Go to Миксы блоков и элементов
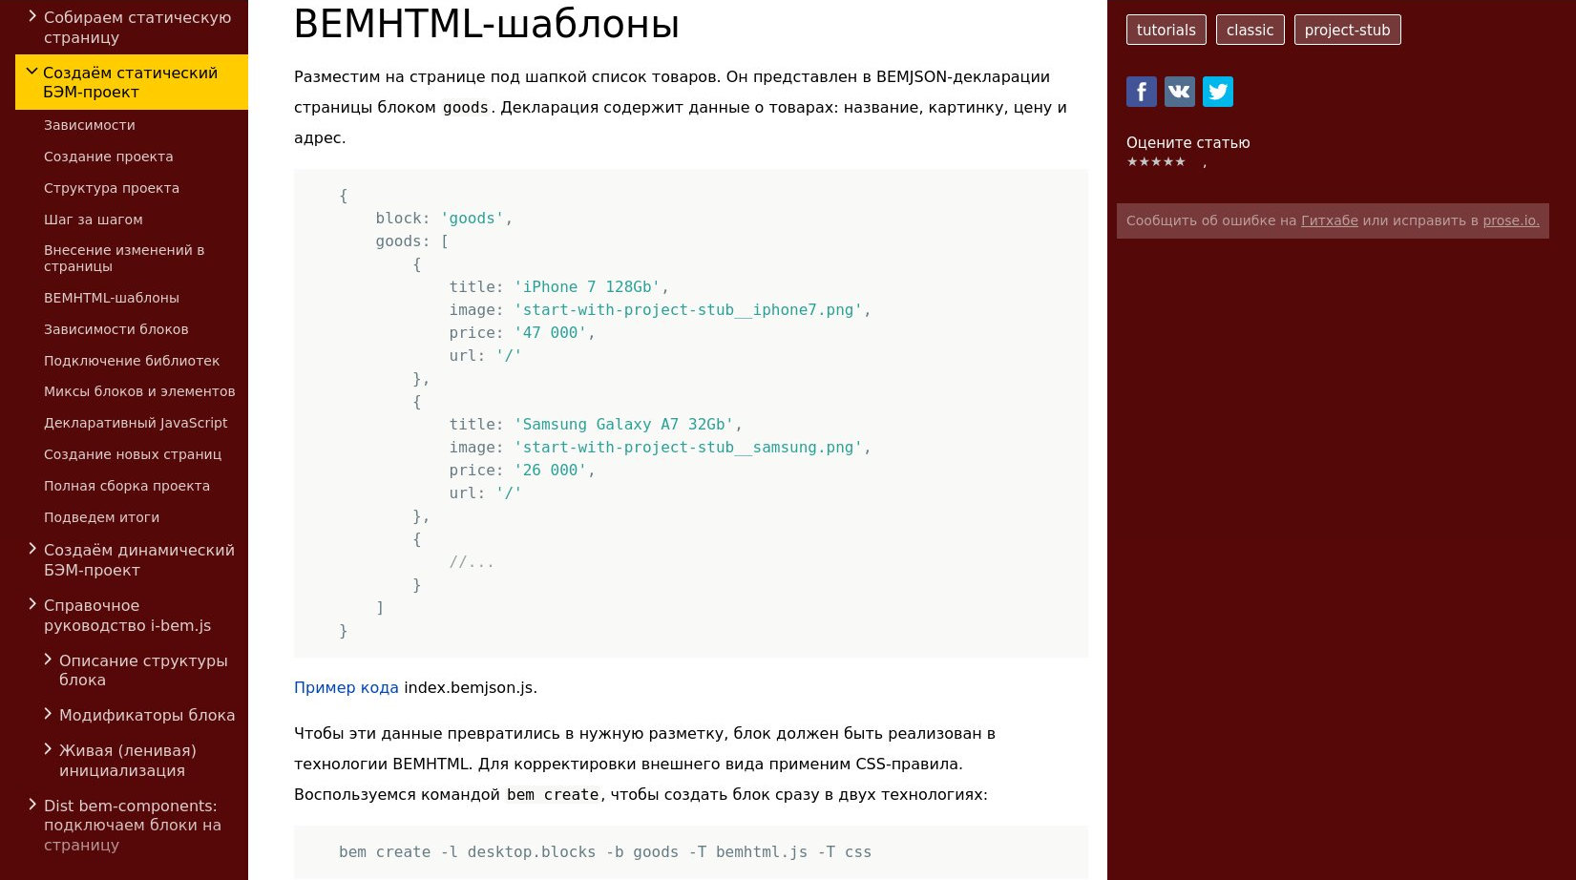The image size is (1576, 880). pyautogui.click(x=139, y=391)
